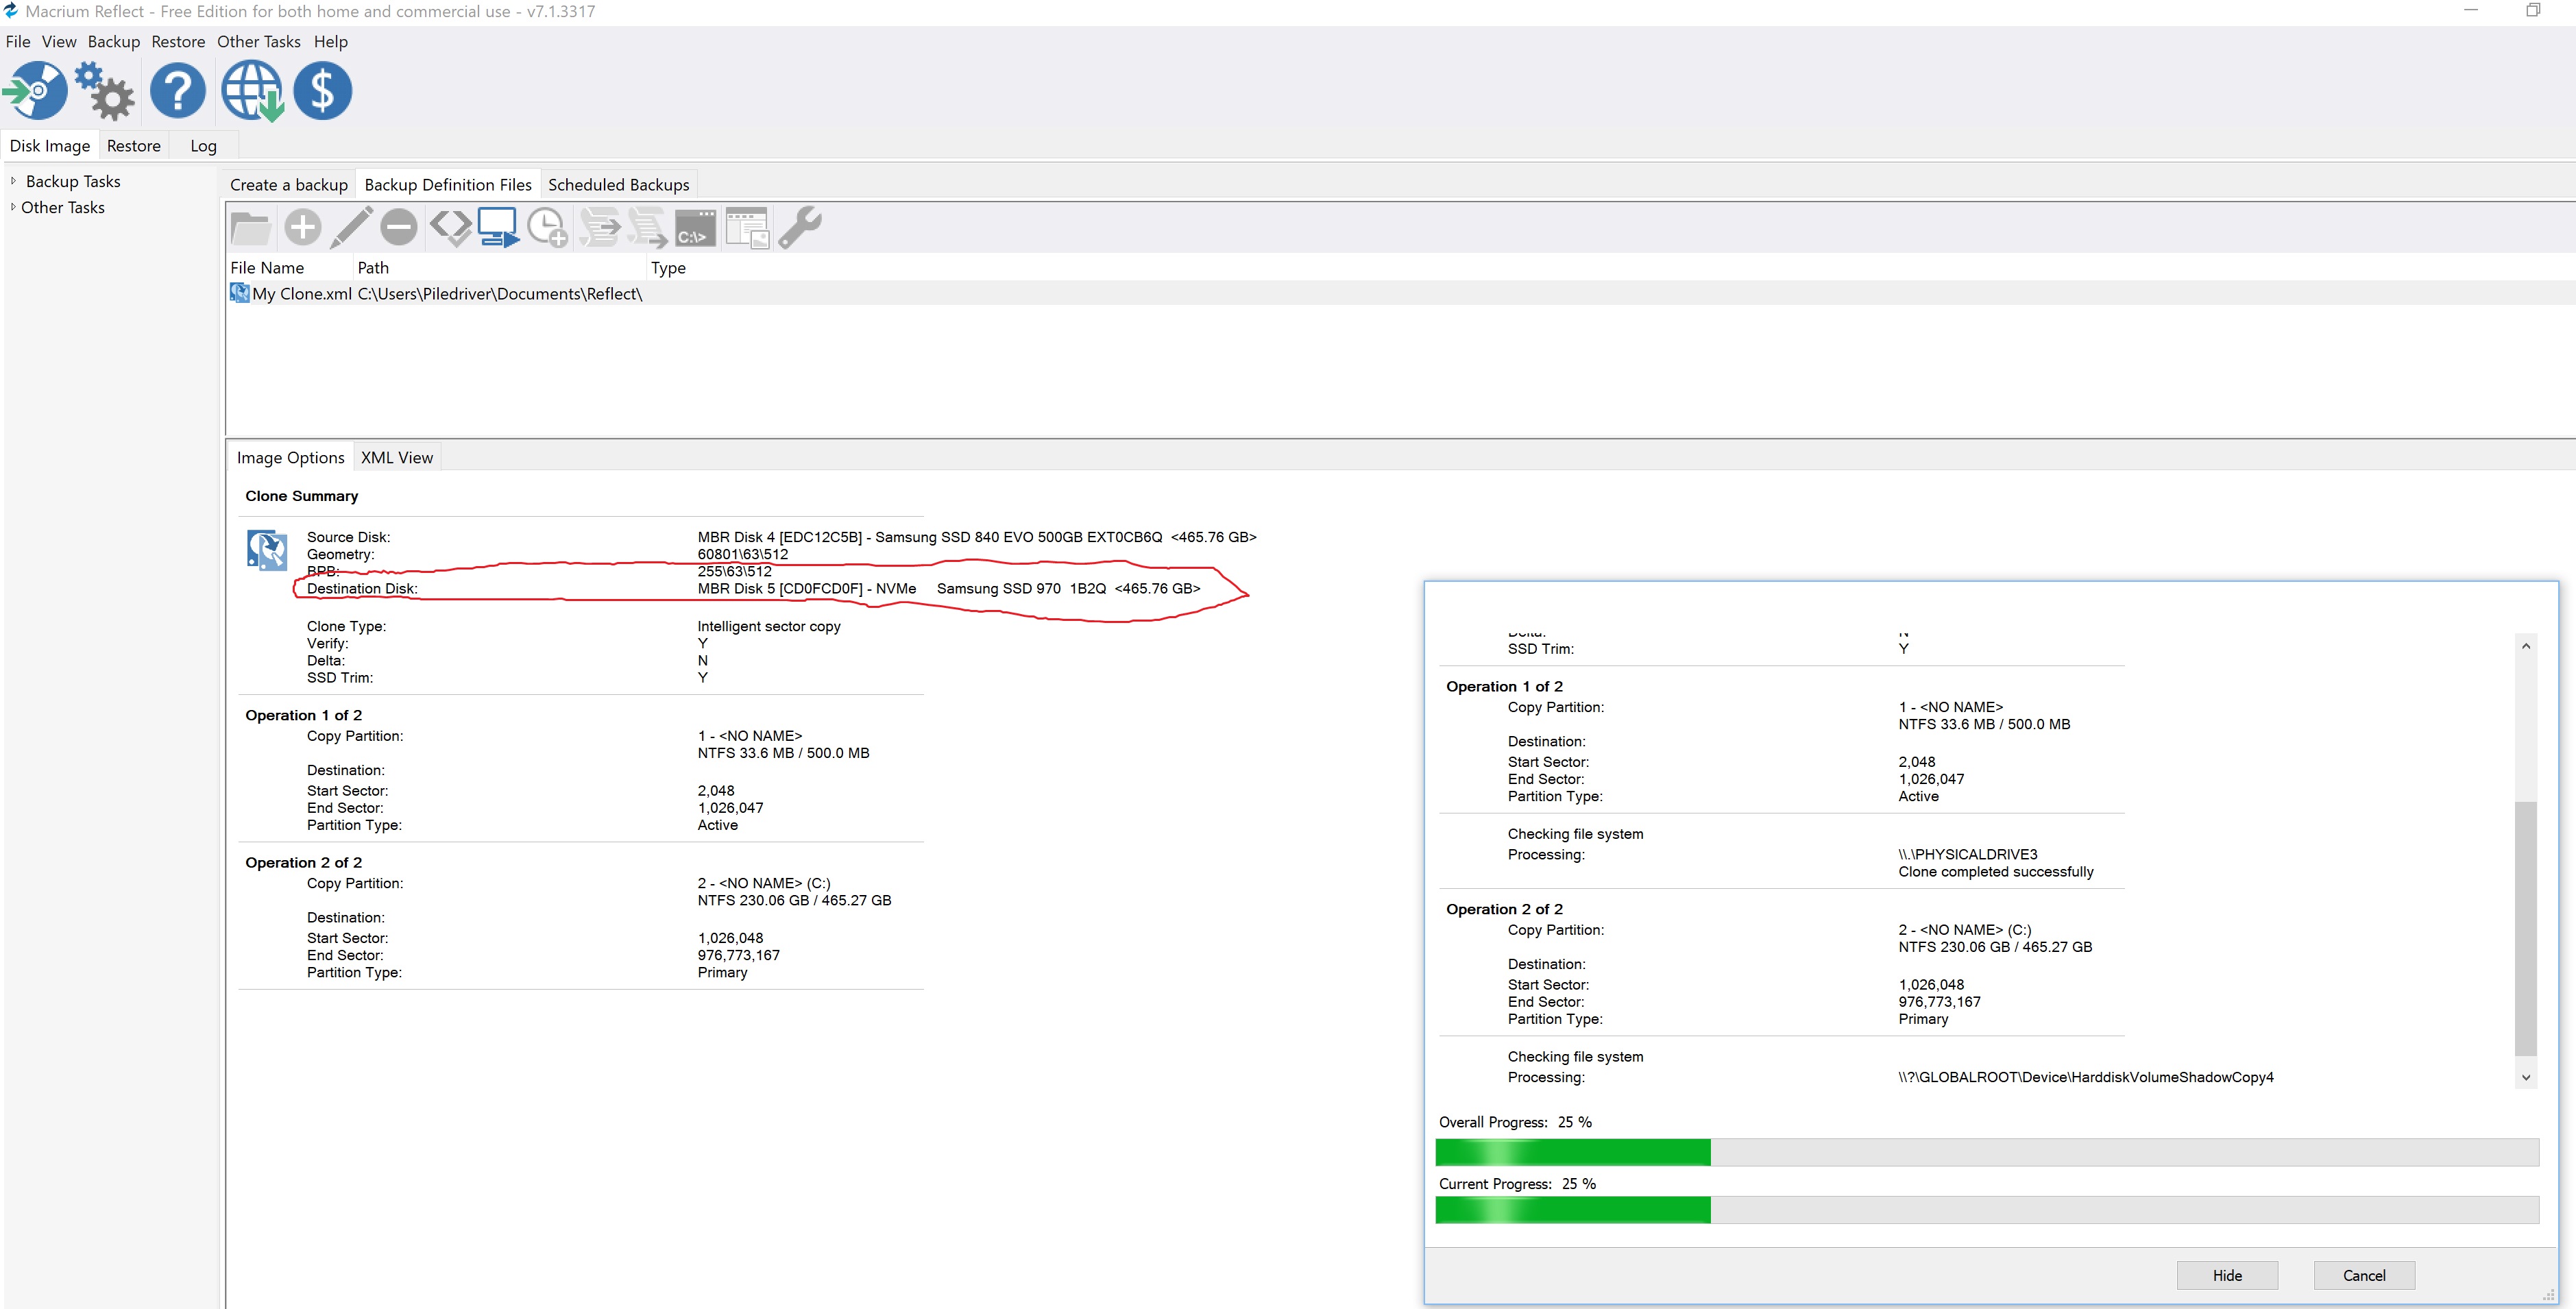The width and height of the screenshot is (2576, 1309).
Task: Click the pencil edit definition icon
Action: (x=351, y=227)
